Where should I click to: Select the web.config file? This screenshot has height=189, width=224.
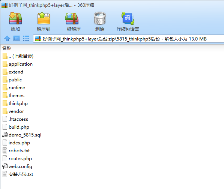17,166
